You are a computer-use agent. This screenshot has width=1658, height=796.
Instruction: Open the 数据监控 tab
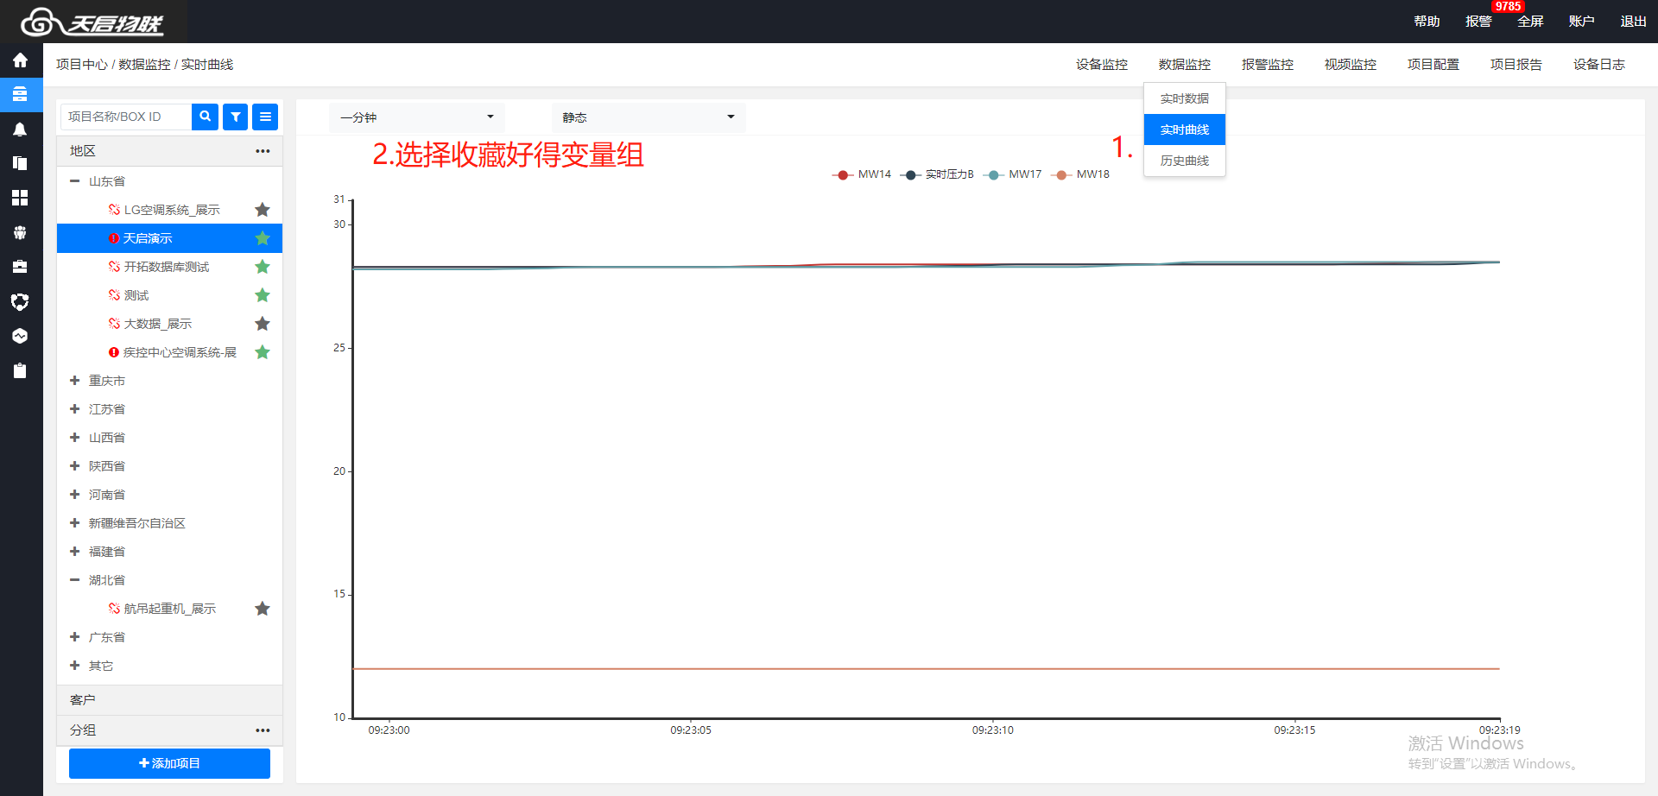click(x=1185, y=65)
